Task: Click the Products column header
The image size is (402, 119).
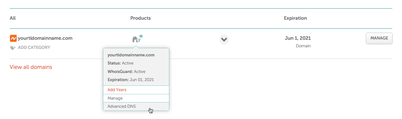Action: [140, 18]
